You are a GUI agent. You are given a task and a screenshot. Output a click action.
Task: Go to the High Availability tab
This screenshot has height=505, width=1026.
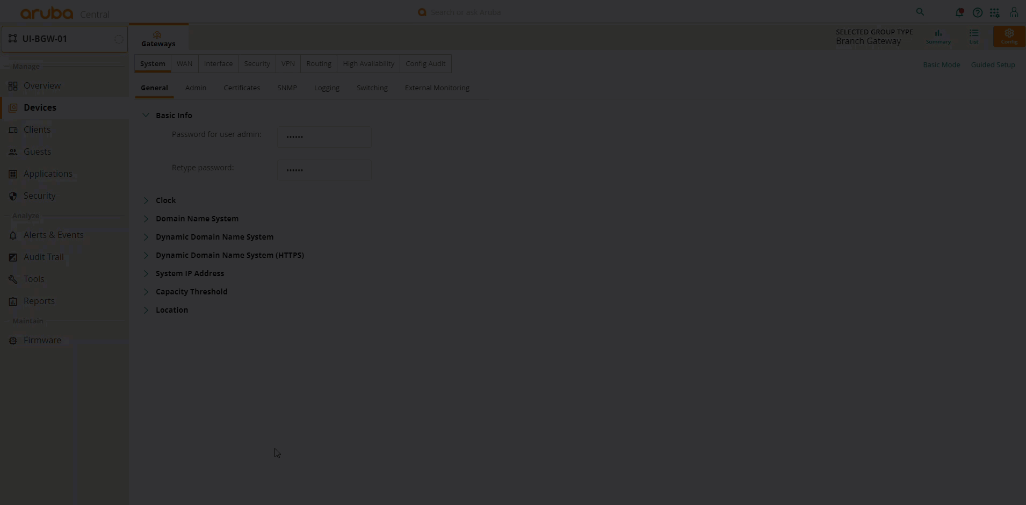point(368,63)
